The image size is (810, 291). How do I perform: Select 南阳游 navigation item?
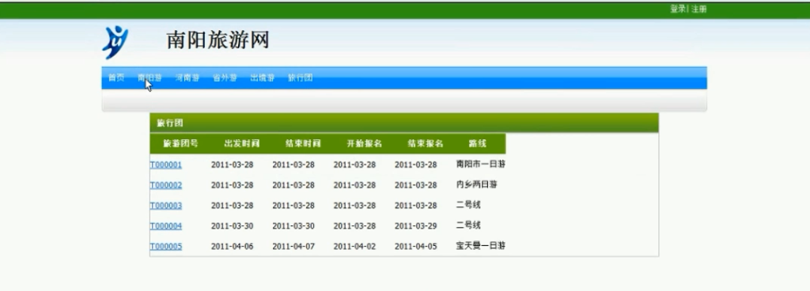coord(150,78)
